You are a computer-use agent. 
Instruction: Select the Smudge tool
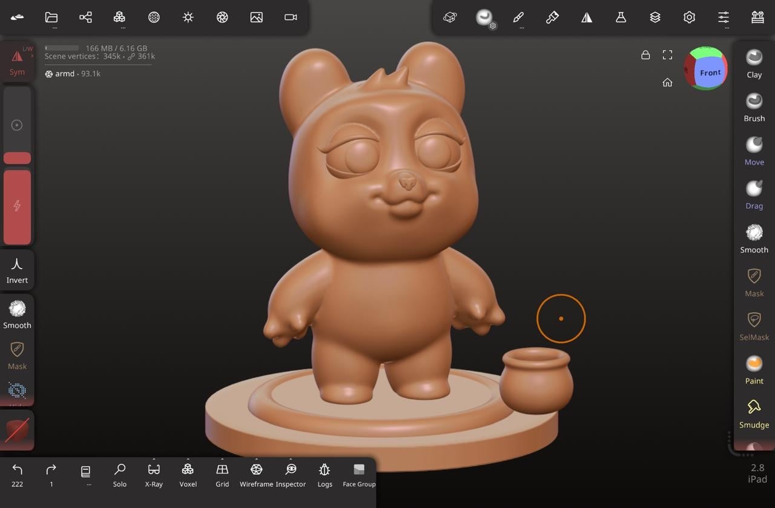point(754,414)
